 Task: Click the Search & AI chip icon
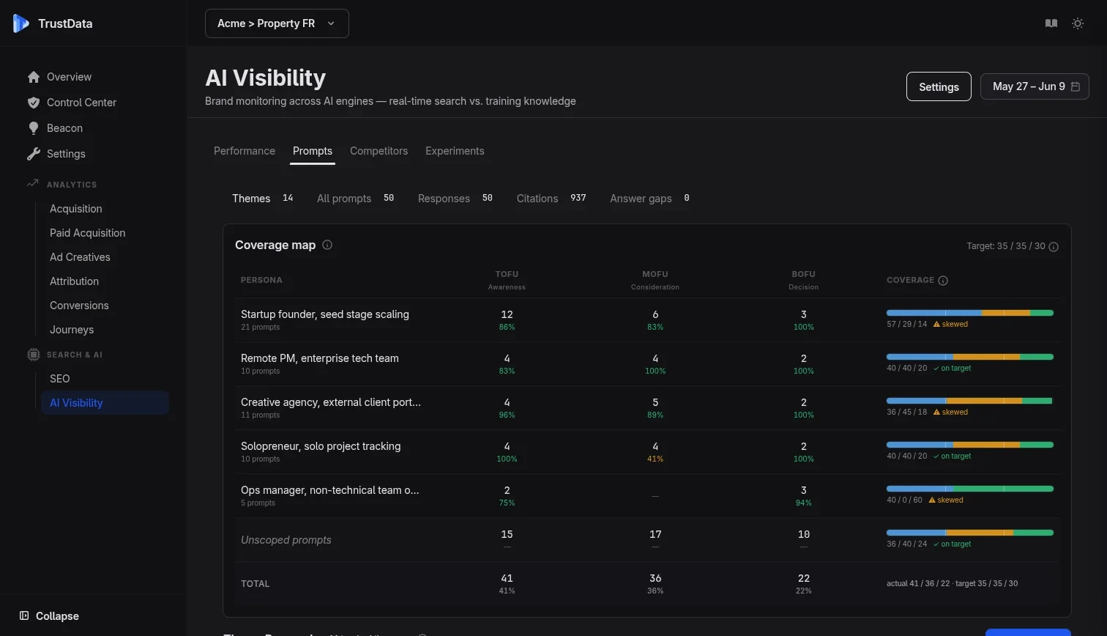click(x=33, y=355)
